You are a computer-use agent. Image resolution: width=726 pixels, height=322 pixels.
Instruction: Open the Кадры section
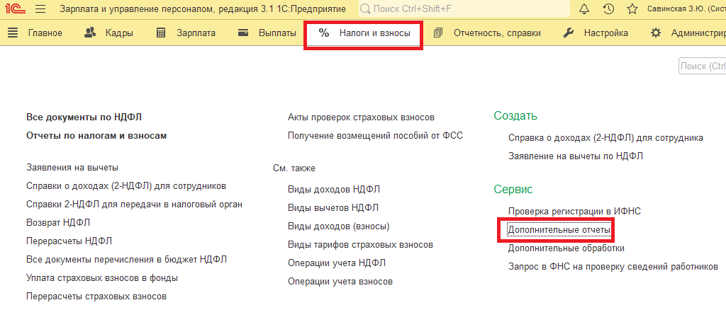(x=119, y=33)
